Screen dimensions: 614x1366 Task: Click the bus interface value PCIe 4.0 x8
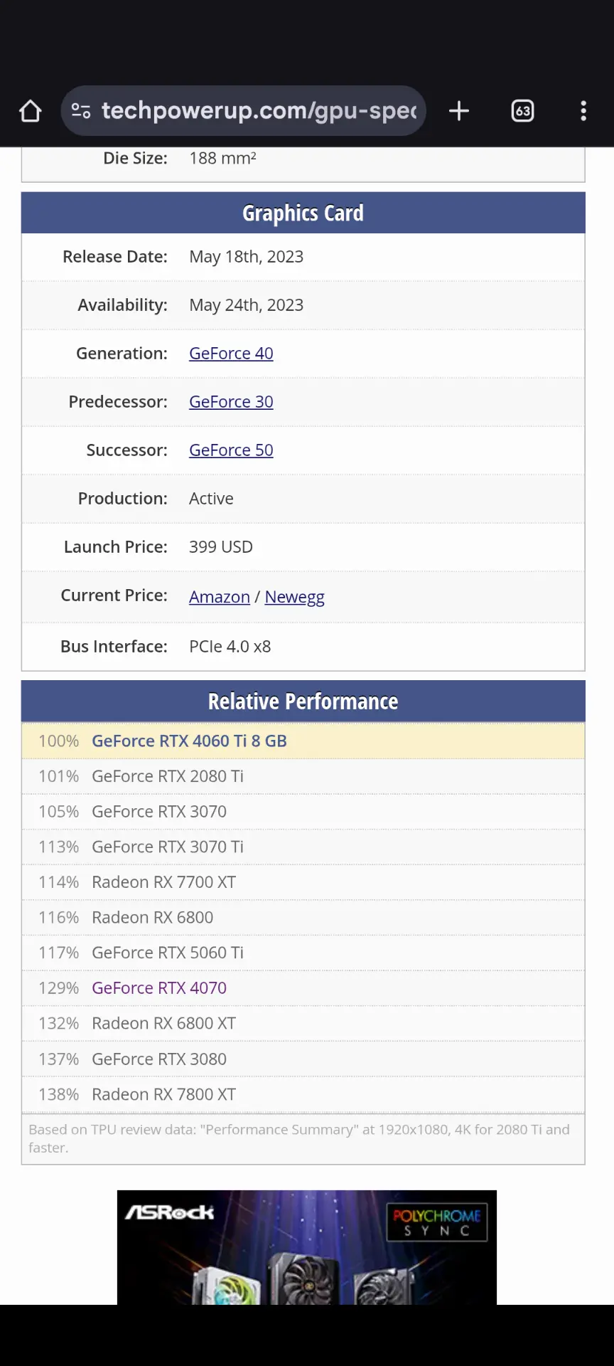(x=230, y=647)
